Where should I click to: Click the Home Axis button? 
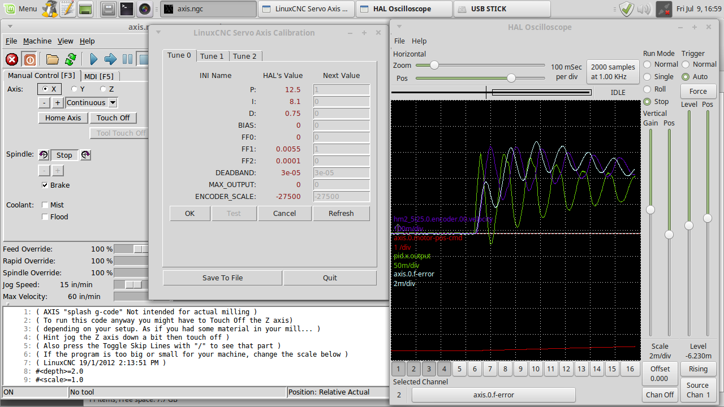[63, 118]
